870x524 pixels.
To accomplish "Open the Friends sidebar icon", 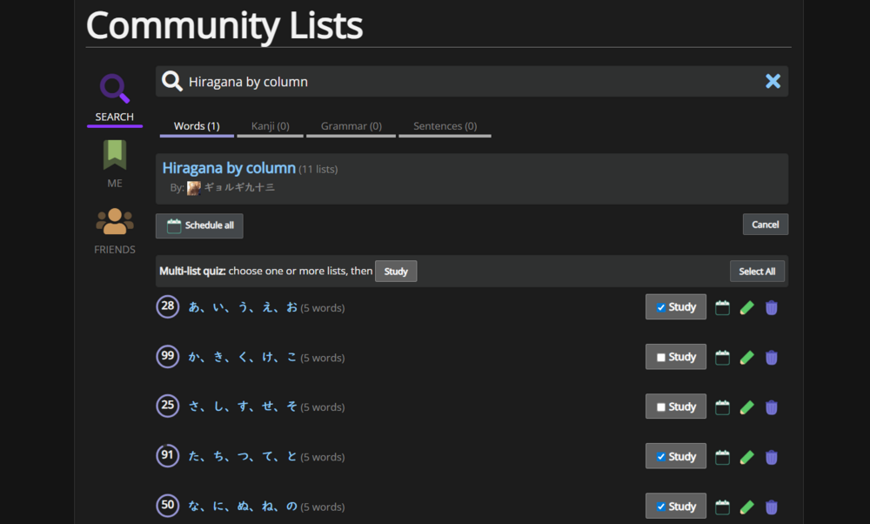I will [114, 222].
